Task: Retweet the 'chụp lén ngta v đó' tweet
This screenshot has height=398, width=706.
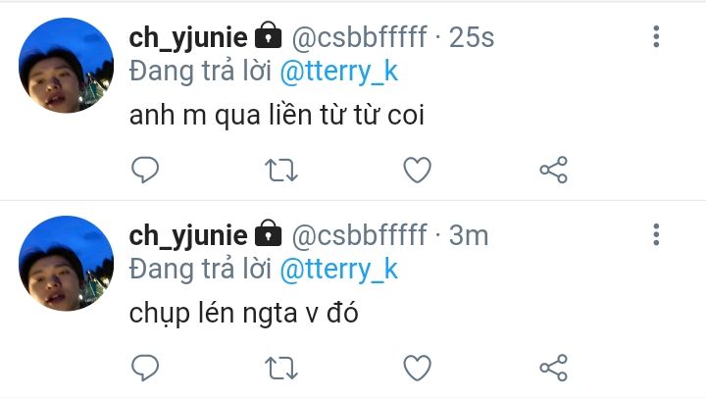Action: pyautogui.click(x=282, y=368)
